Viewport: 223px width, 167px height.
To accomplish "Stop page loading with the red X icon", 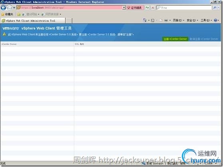I will (153, 8).
